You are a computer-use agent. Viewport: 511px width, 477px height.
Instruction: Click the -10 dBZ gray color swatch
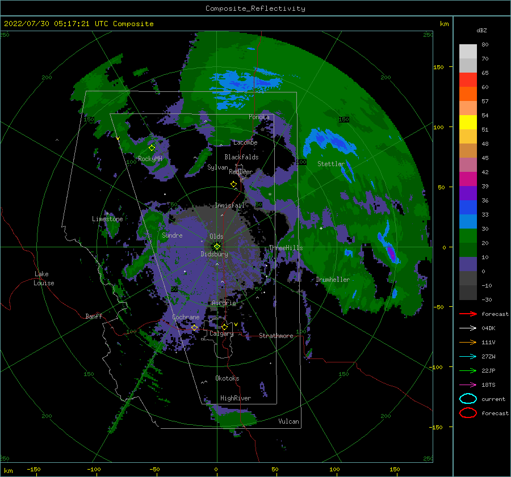(x=468, y=293)
